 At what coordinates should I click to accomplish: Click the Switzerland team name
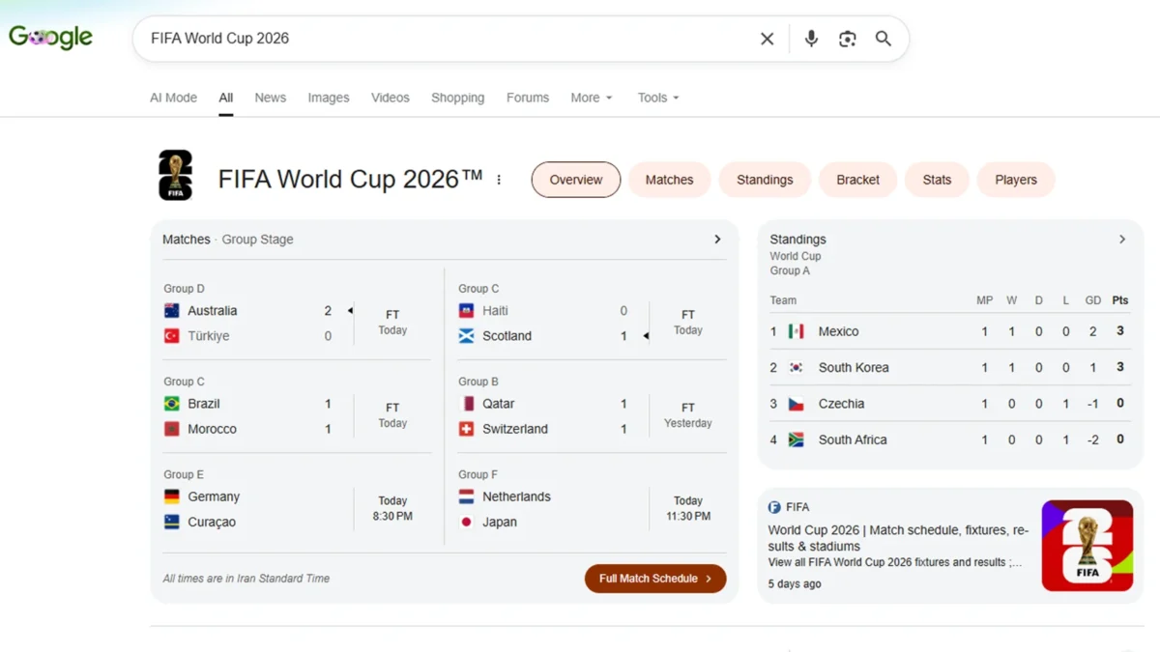pos(515,429)
